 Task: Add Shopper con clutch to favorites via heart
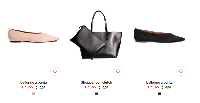point(118,71)
